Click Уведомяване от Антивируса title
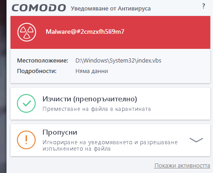Viewport: 213px width, 173px height. 111,9
